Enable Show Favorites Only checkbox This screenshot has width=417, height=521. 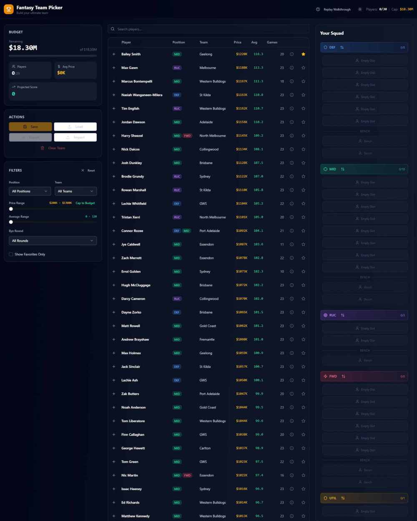point(11,254)
